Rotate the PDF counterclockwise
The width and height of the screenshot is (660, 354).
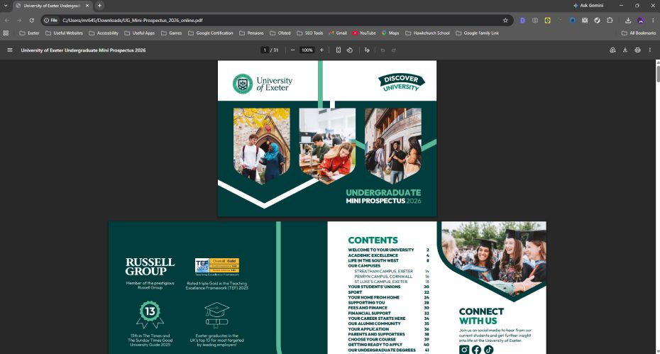click(x=349, y=50)
